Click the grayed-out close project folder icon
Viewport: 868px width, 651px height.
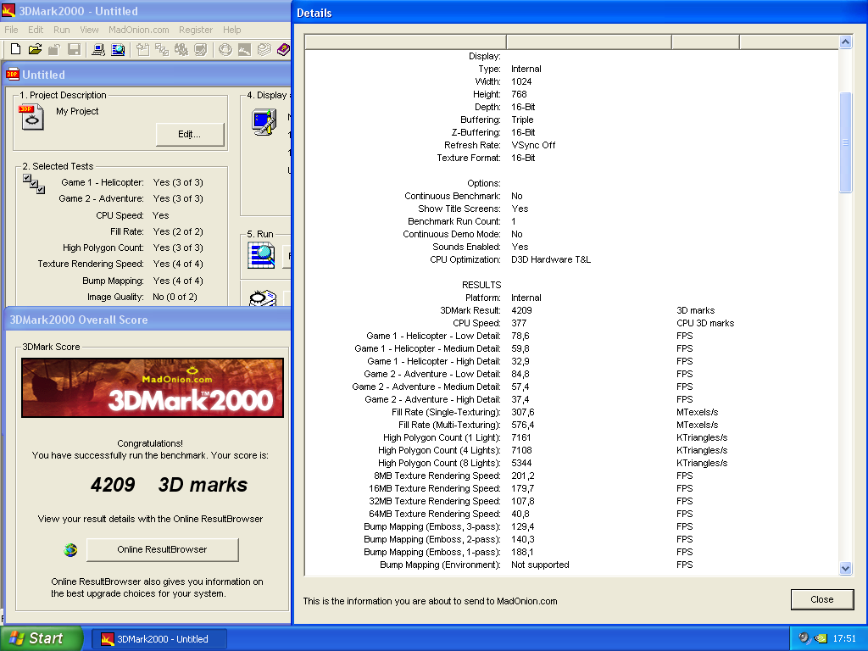[53, 49]
